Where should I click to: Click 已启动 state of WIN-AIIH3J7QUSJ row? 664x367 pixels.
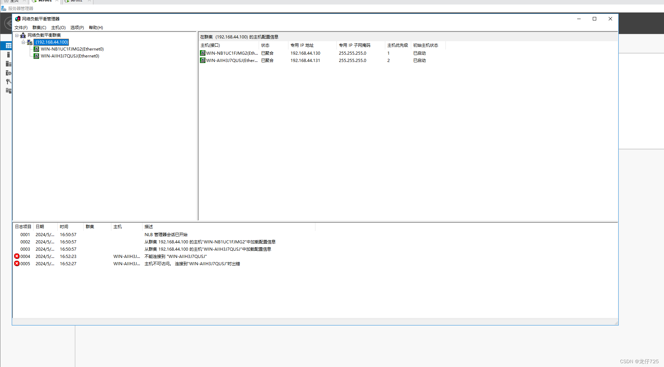pos(419,61)
